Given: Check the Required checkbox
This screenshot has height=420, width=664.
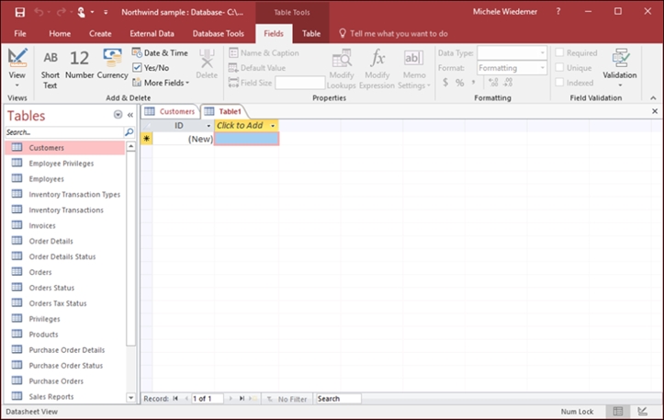Looking at the screenshot, I should pos(559,52).
